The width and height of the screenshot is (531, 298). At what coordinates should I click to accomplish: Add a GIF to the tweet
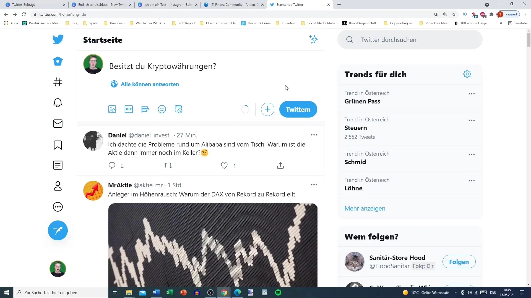tap(129, 109)
